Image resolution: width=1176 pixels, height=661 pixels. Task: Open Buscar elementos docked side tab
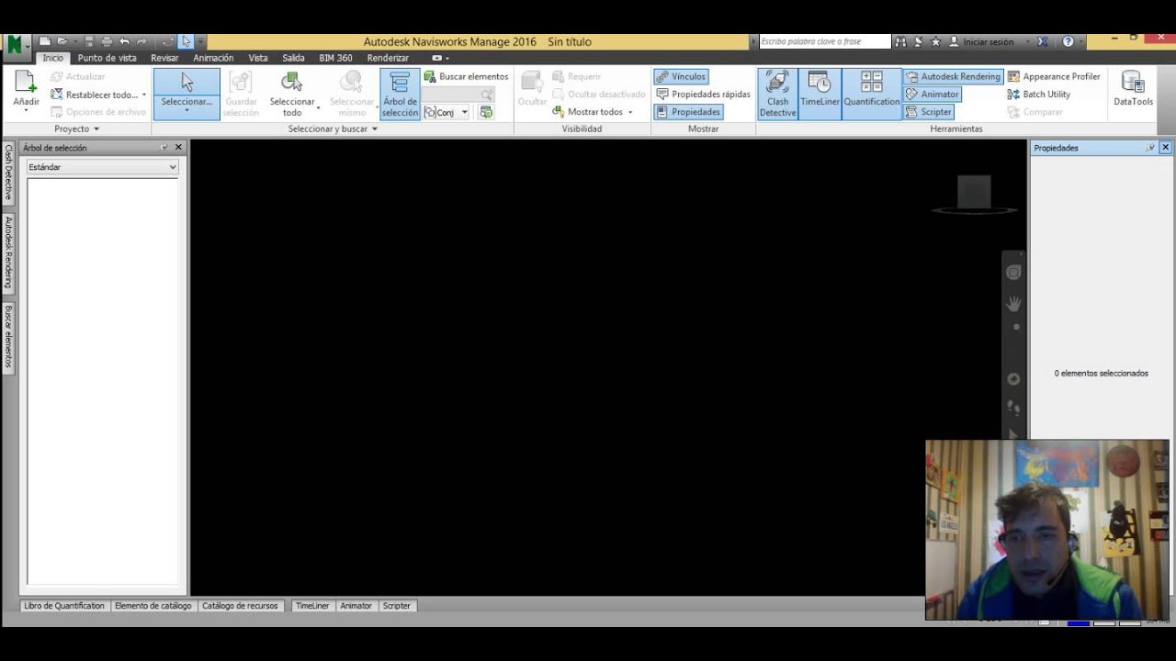pyautogui.click(x=8, y=337)
